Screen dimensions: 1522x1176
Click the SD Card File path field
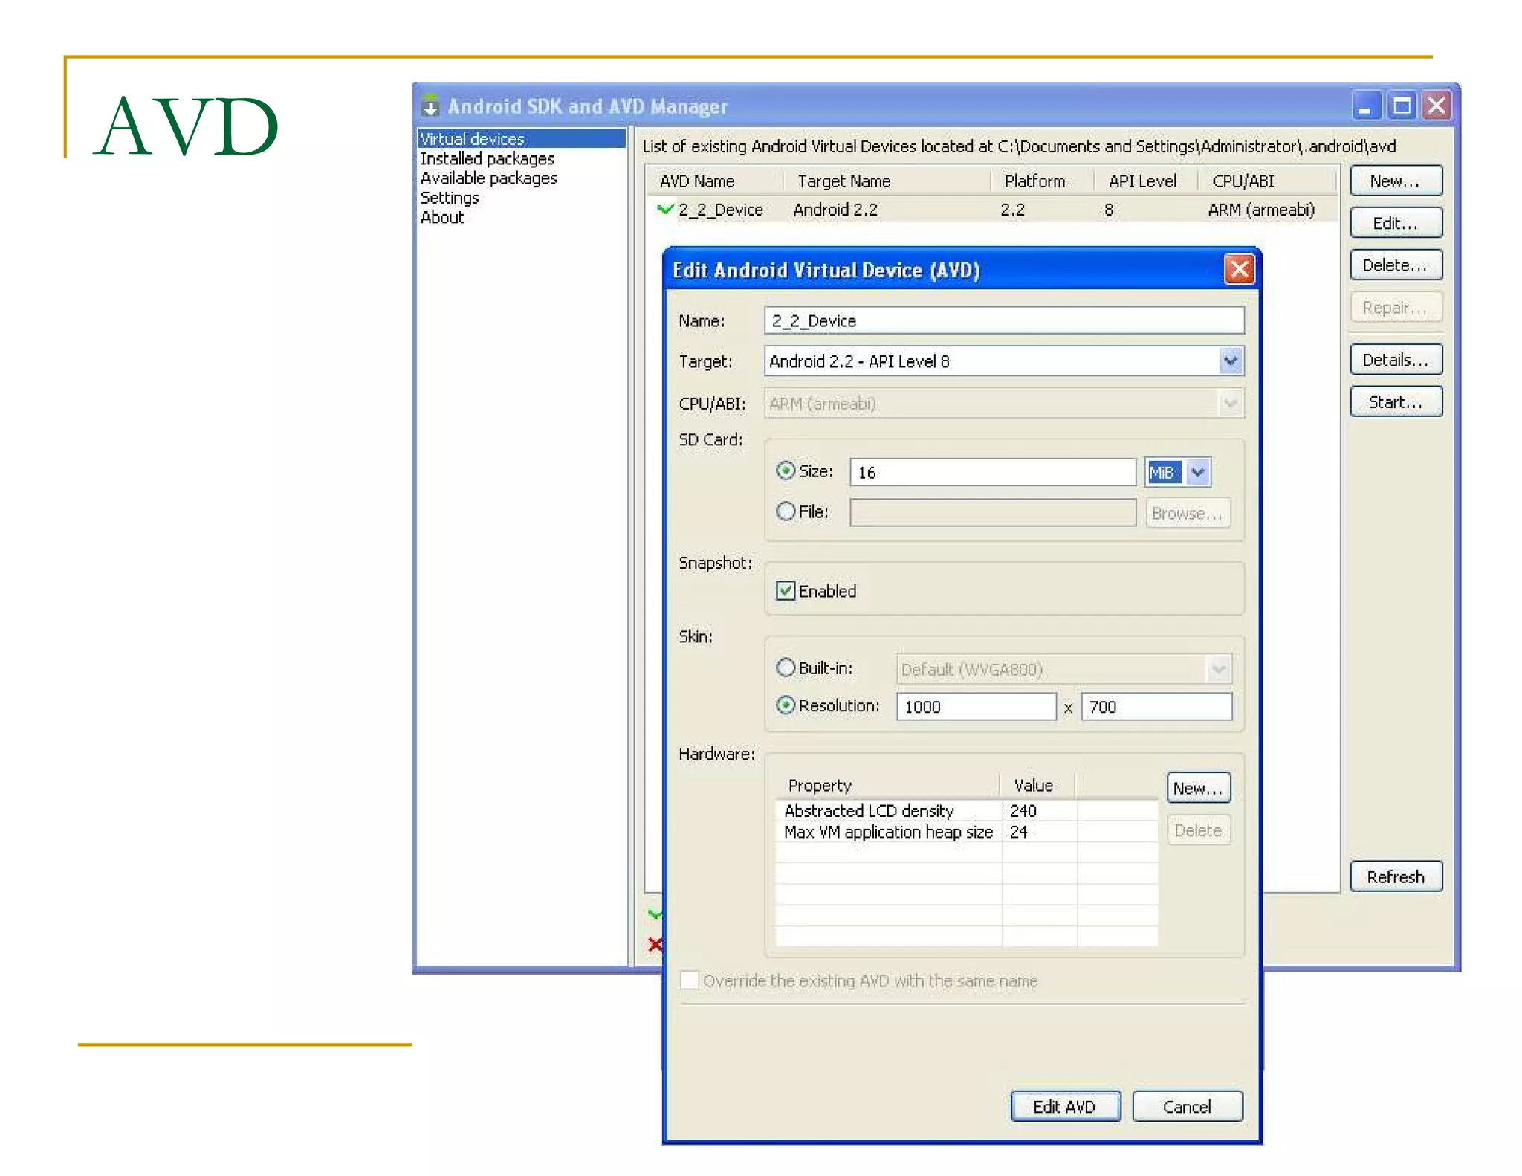pos(993,513)
